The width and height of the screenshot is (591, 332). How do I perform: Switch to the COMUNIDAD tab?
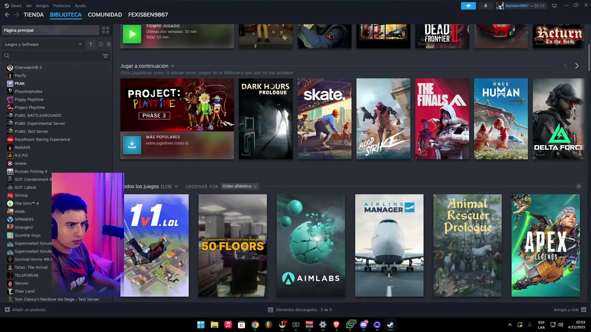pyautogui.click(x=105, y=15)
